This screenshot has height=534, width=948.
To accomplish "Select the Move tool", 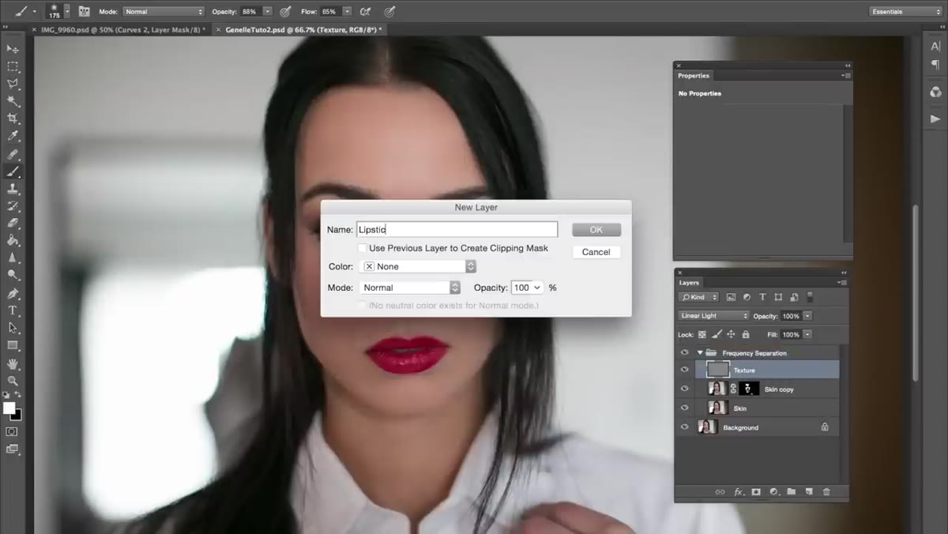I will pos(13,49).
